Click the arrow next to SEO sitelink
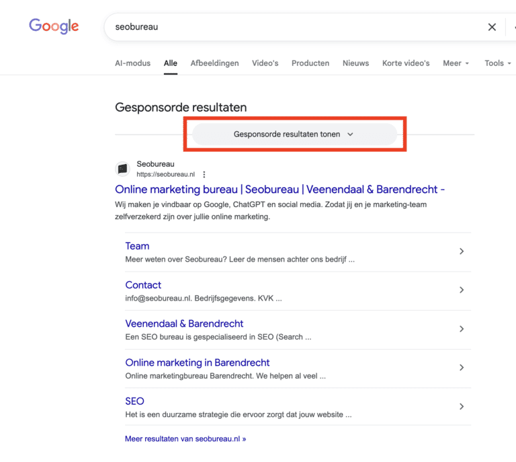This screenshot has height=462, width=516. coord(461,406)
